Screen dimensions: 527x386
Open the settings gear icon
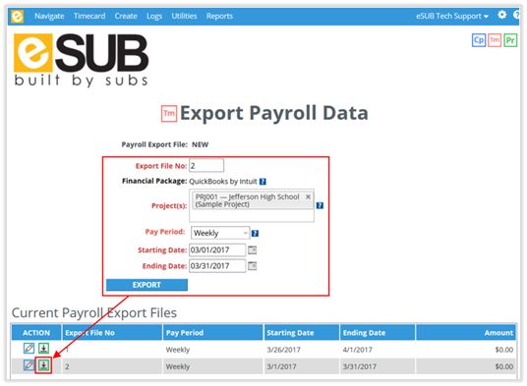[501, 15]
